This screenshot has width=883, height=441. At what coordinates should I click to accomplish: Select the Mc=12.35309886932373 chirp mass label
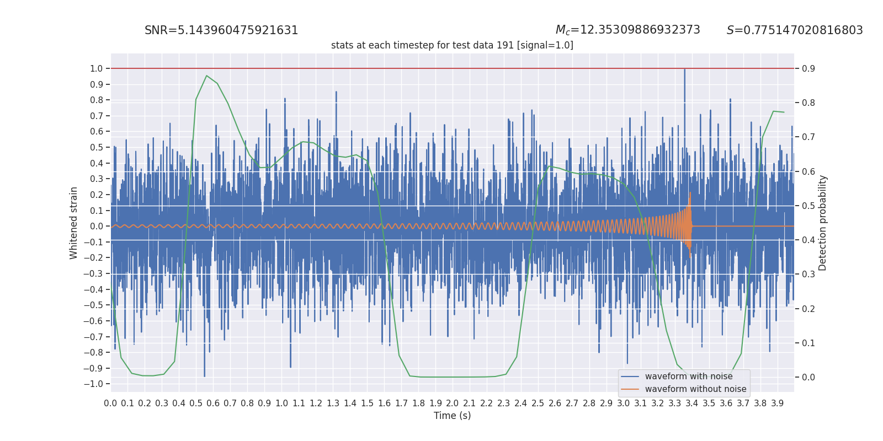pos(628,30)
